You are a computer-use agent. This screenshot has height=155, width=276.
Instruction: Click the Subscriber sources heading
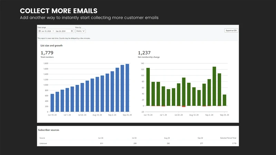pos(49,130)
